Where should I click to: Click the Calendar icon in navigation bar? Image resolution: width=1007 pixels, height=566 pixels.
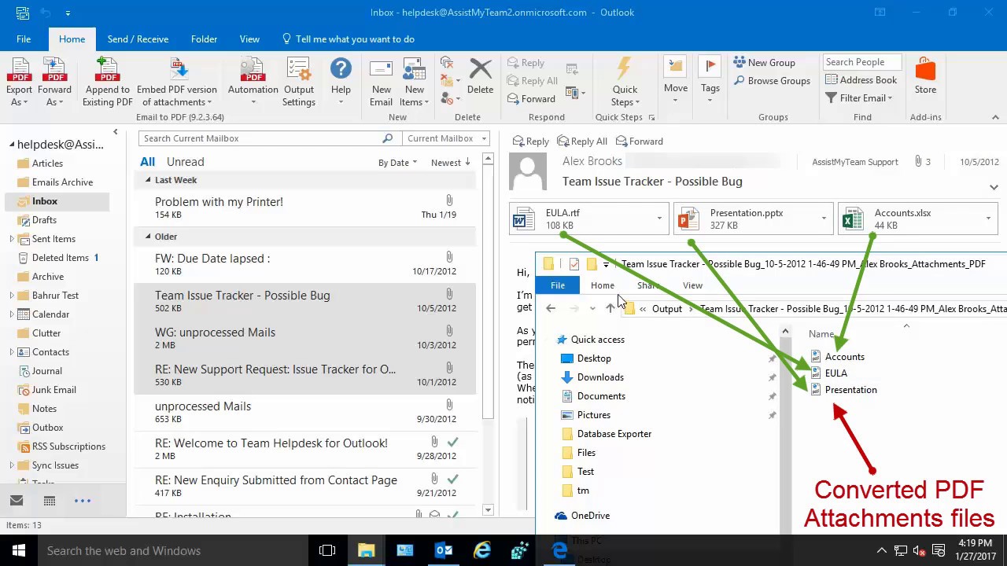click(x=49, y=501)
